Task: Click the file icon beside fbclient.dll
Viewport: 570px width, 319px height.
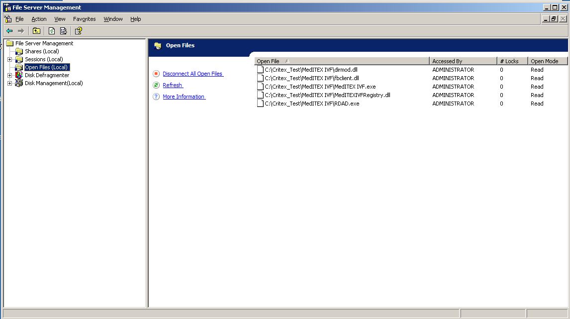Action: point(260,78)
